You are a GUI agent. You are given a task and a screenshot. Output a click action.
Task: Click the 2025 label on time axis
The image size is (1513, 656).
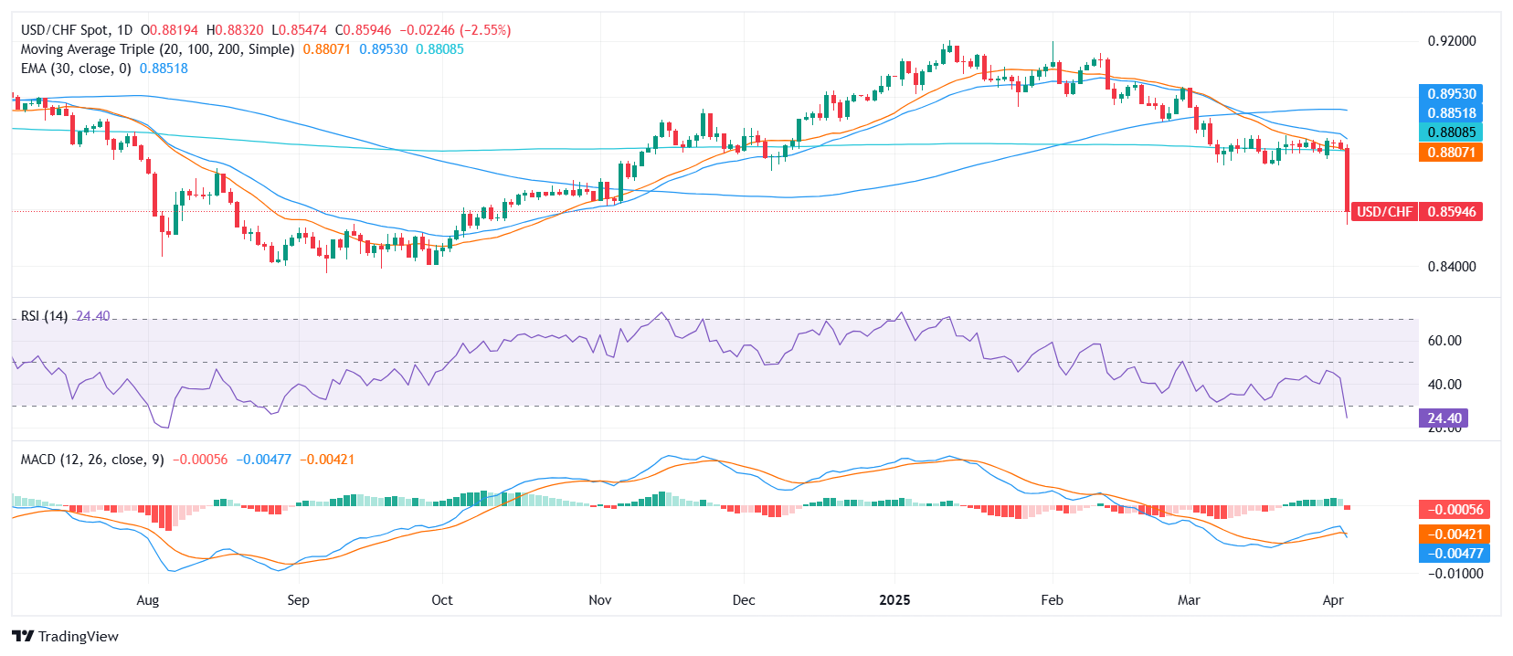894,600
